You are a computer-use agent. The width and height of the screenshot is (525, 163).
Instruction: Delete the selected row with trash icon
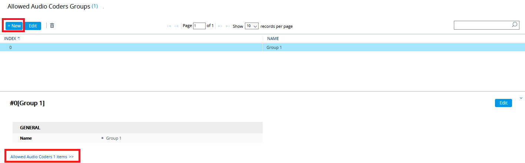point(52,26)
